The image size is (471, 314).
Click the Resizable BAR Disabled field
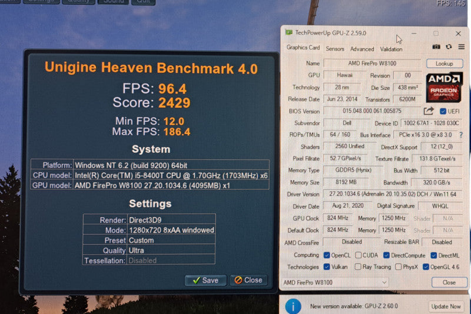pos(442,242)
